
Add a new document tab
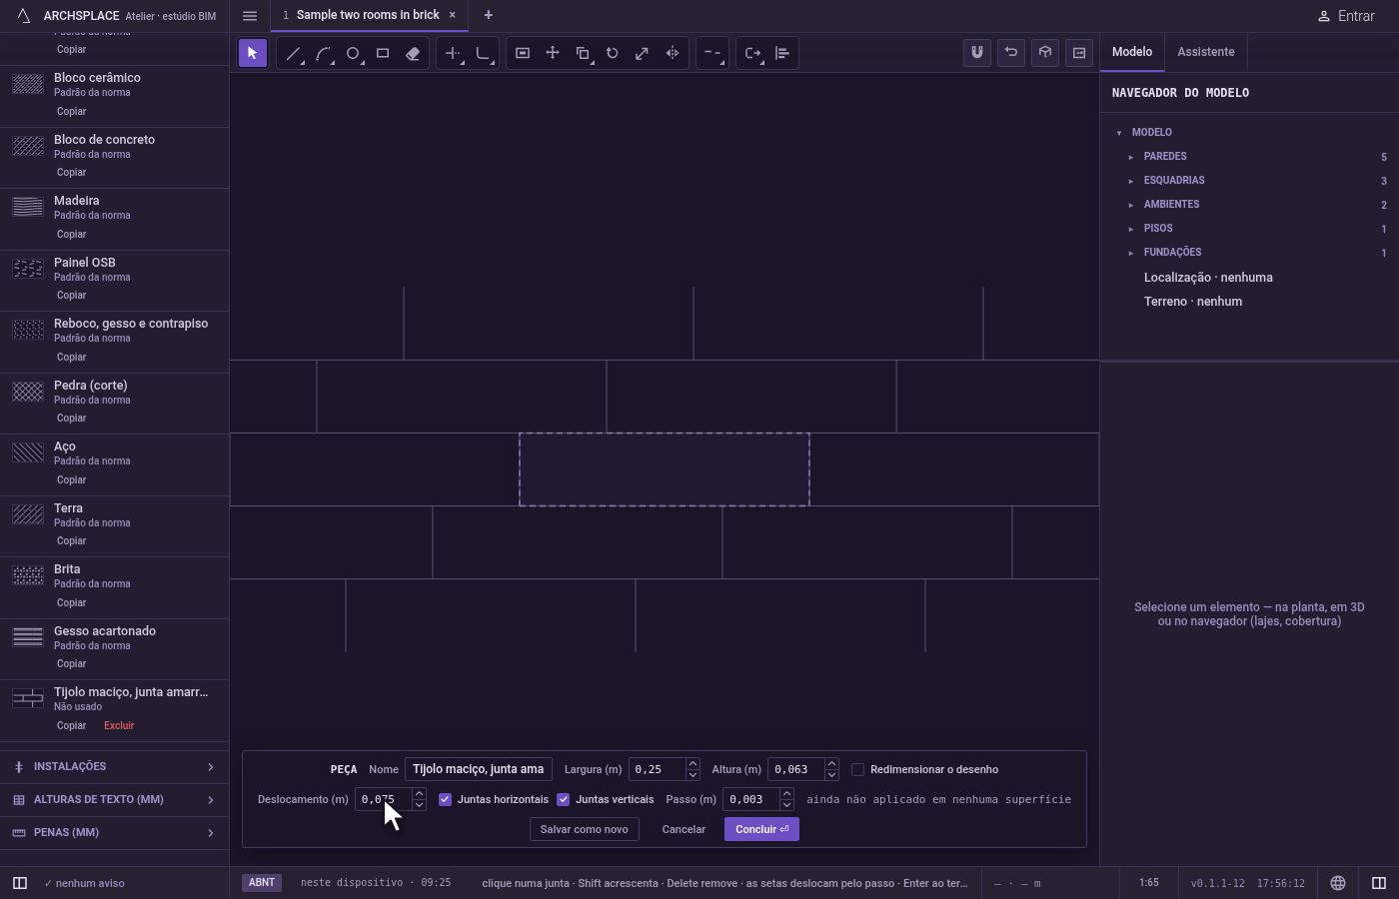pyautogui.click(x=489, y=15)
